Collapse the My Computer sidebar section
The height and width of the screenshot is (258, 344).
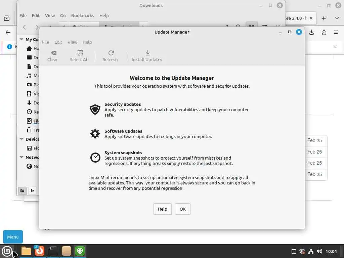tap(21, 40)
